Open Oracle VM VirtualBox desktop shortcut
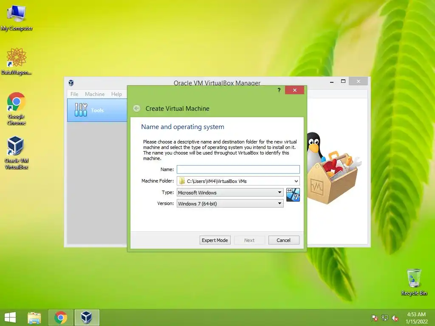This screenshot has height=326, width=435. coord(17,152)
